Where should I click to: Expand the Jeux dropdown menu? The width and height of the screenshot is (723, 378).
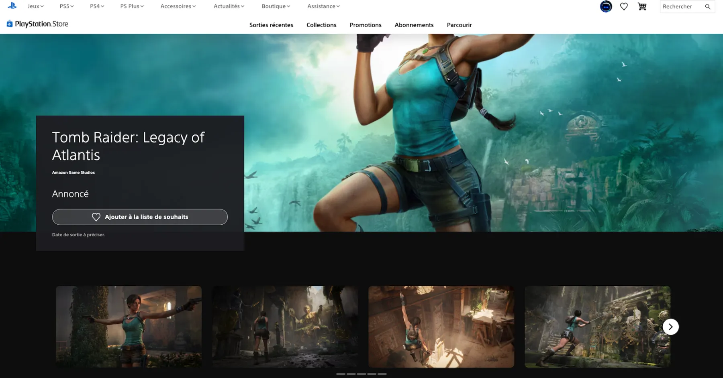point(36,6)
